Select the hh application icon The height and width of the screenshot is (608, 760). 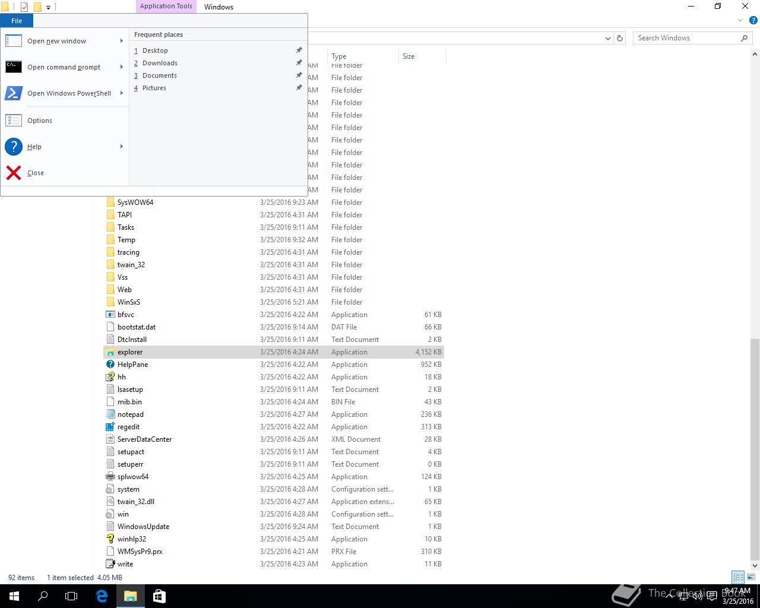point(110,377)
